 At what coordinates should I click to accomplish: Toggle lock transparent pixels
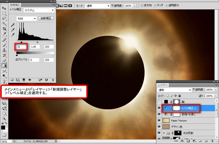pos(168,96)
